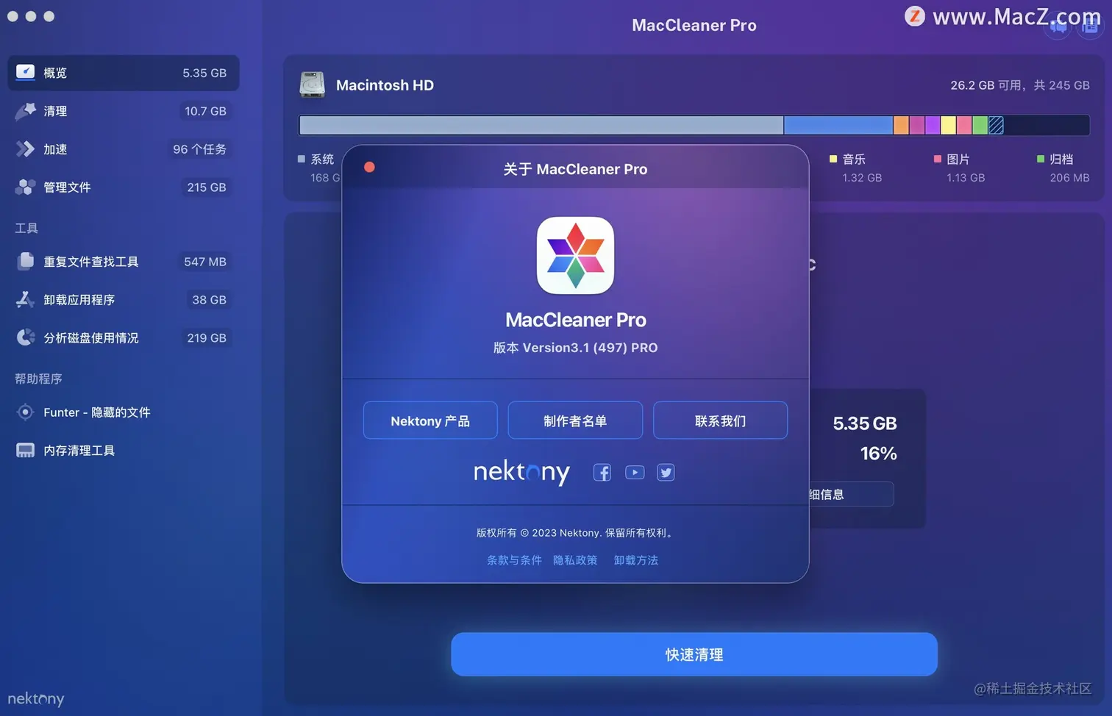The image size is (1112, 716).
Task: Click the partially hidden 细信息 details button
Action: pos(852,494)
